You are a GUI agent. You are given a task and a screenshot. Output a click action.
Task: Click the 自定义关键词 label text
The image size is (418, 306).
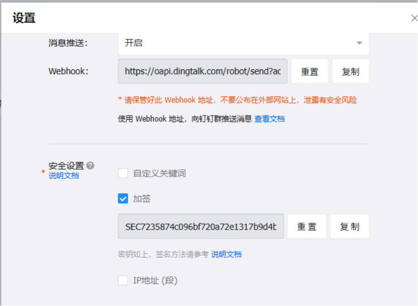(159, 173)
